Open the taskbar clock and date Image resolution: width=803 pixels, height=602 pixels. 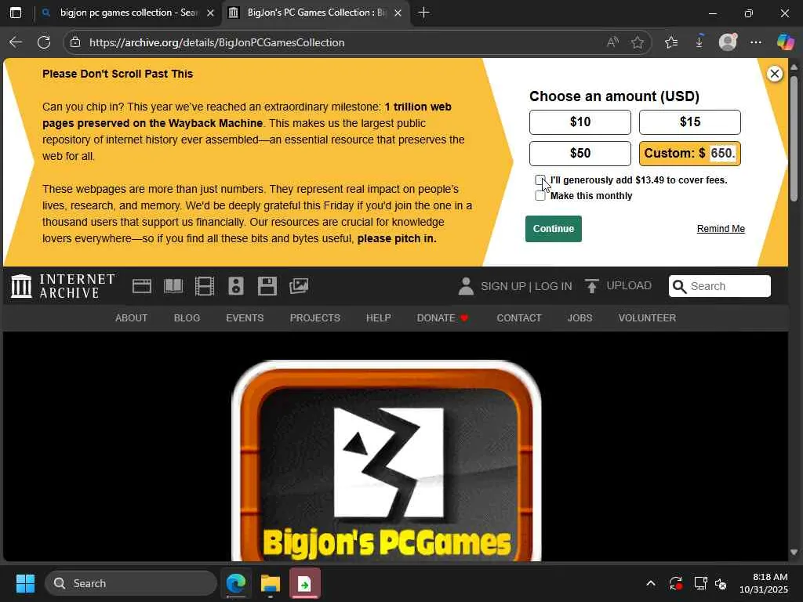point(763,583)
